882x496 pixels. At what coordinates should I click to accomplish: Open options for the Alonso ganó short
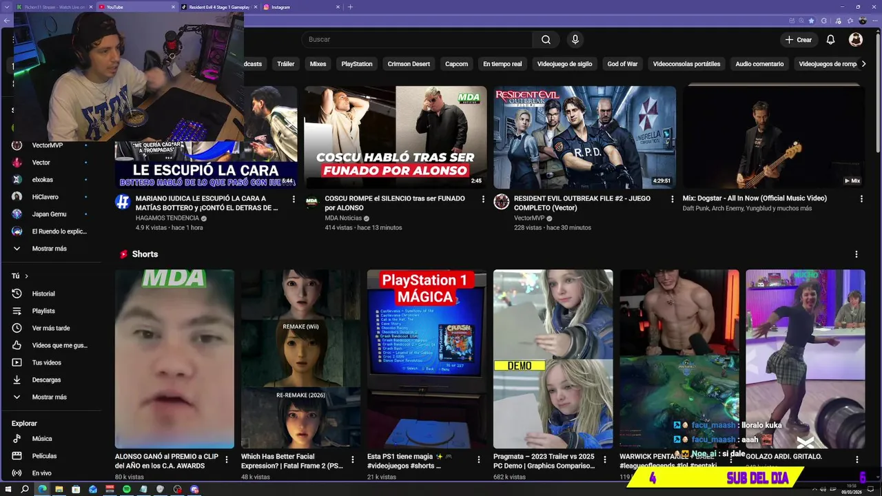(227, 459)
